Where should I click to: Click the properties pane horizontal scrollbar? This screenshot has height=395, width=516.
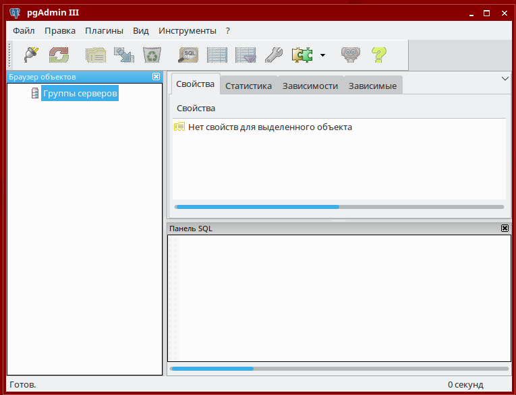coord(339,207)
